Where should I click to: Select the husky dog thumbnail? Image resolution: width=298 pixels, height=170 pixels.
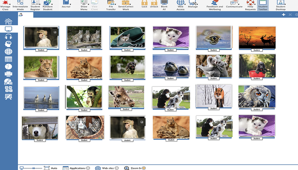tap(40, 128)
